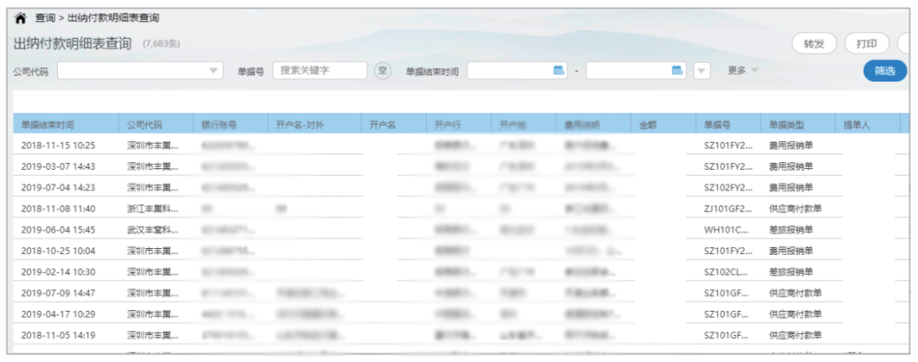Open the end date calendar picker icon

(x=677, y=71)
